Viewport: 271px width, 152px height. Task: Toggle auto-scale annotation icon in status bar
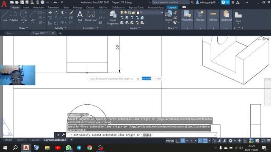coord(224,141)
